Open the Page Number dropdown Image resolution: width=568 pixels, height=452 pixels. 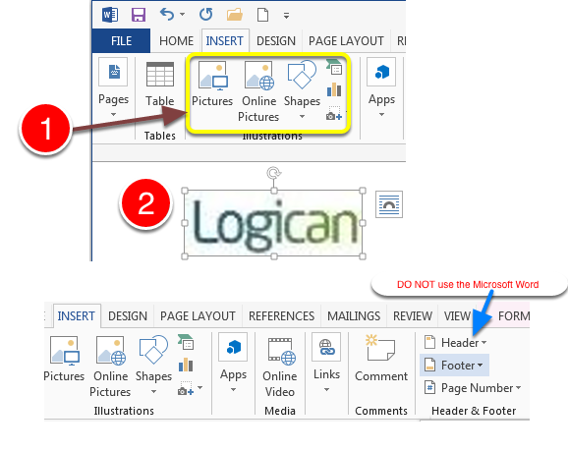click(473, 388)
